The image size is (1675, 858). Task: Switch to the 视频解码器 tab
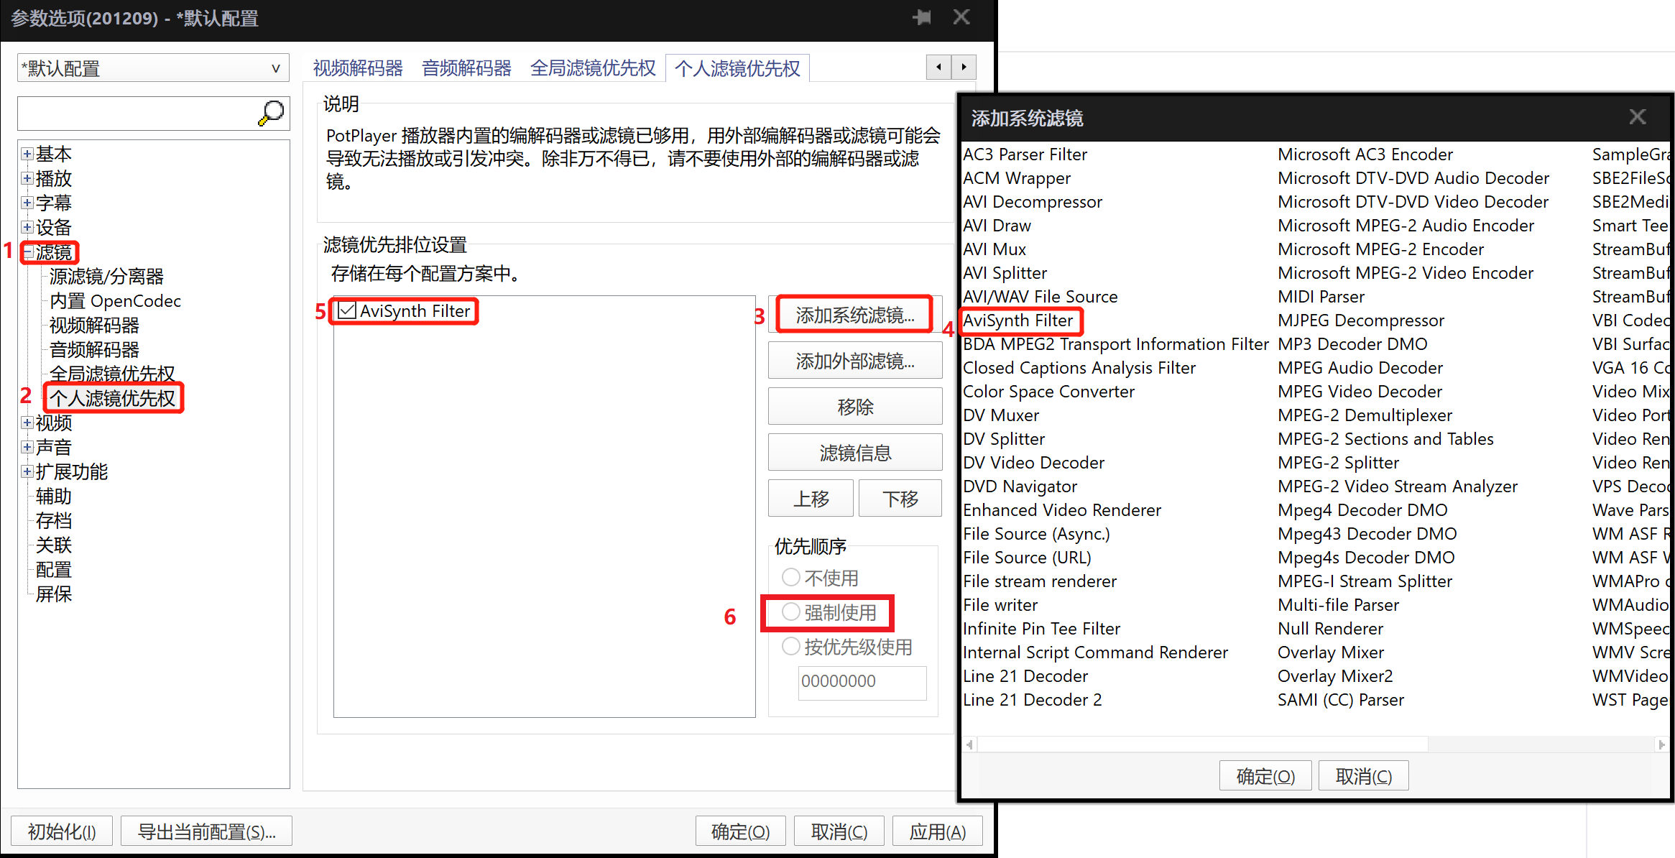coord(357,67)
